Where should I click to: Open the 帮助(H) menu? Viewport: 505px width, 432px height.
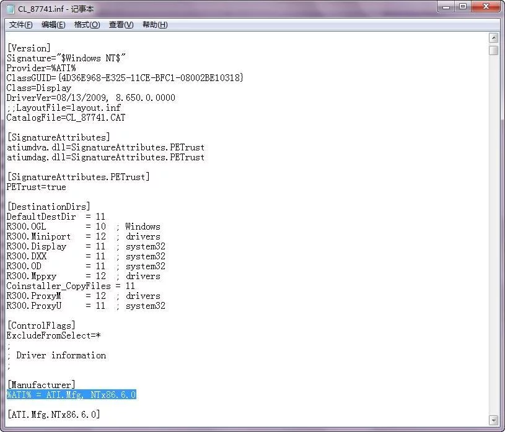click(x=155, y=25)
